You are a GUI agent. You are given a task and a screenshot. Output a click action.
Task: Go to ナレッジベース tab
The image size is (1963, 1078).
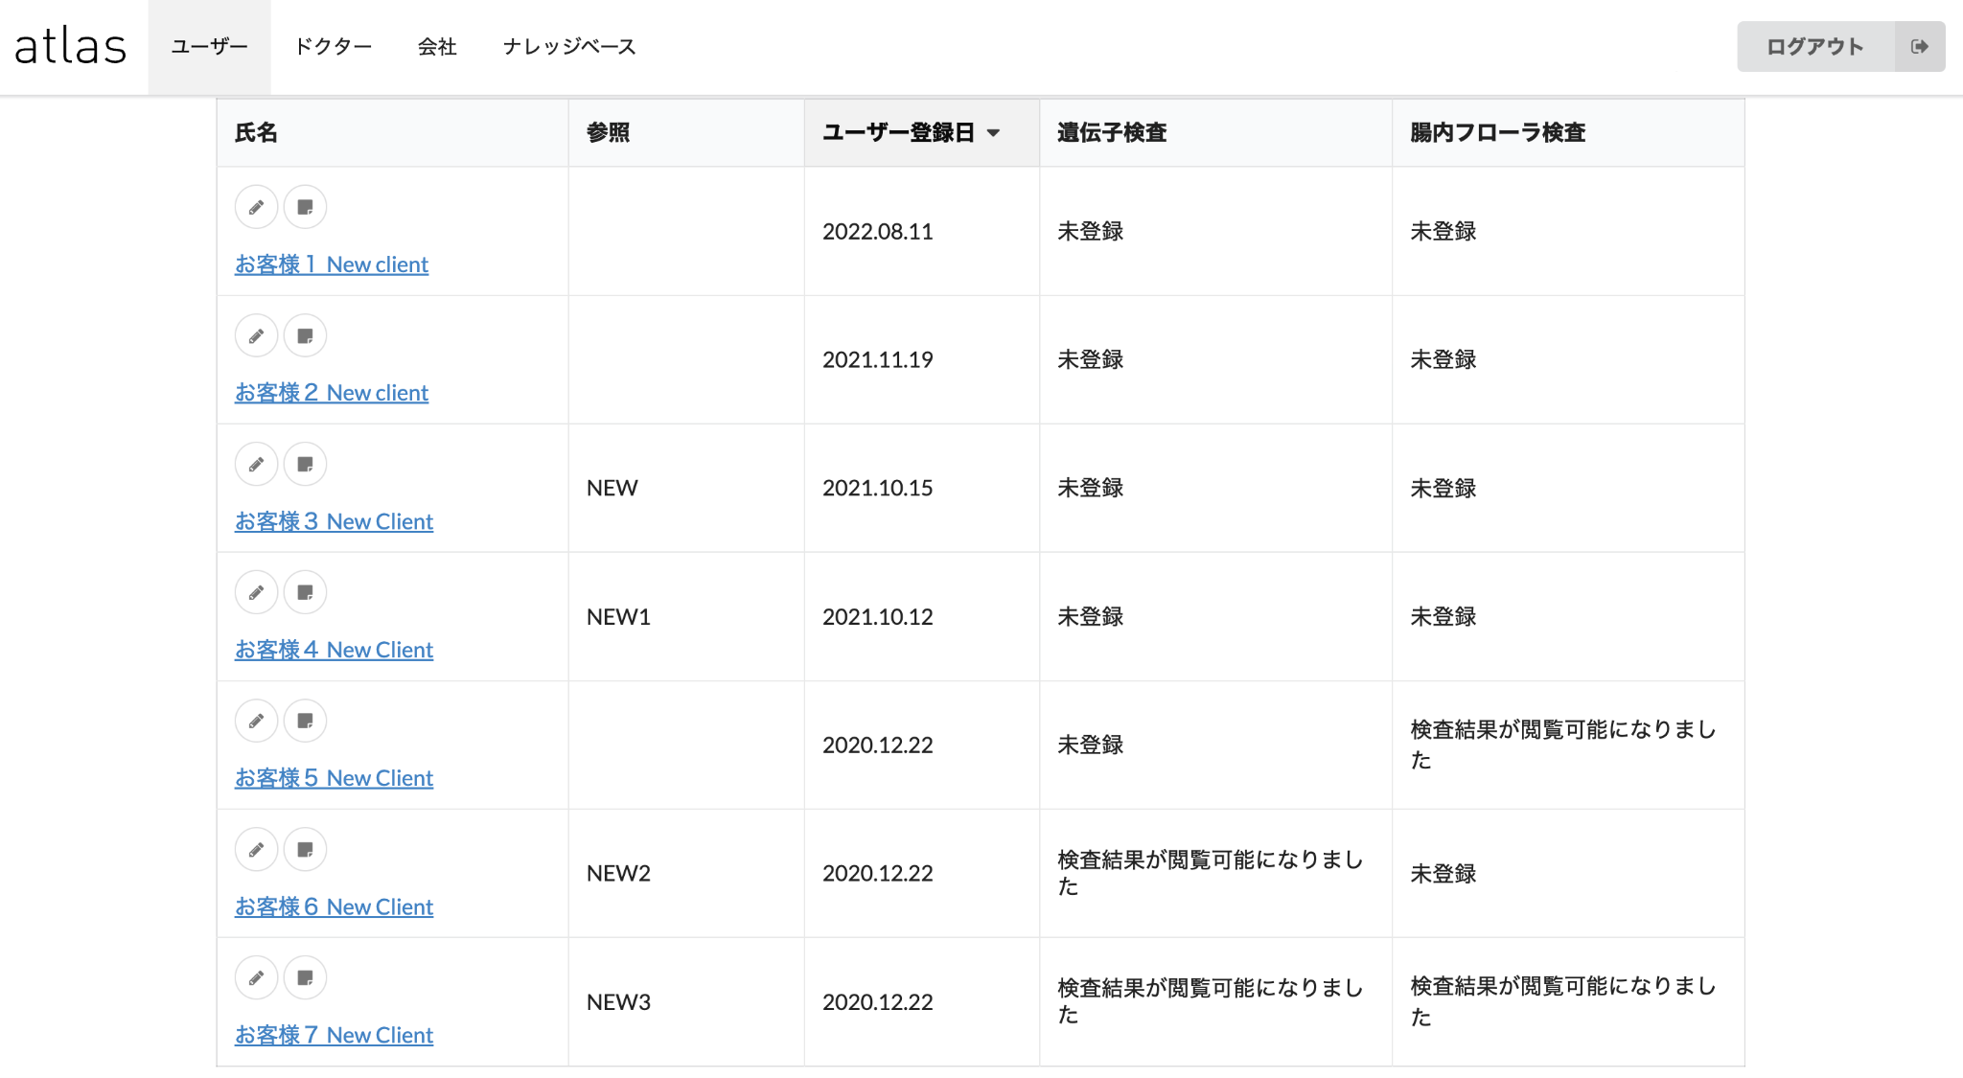point(568,46)
